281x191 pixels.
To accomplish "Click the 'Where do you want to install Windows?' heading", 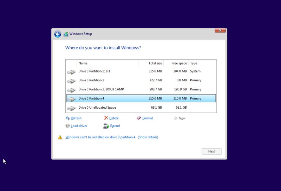I will (x=103, y=48).
